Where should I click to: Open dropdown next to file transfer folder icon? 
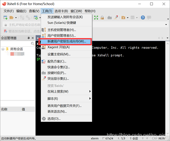point(128,18)
